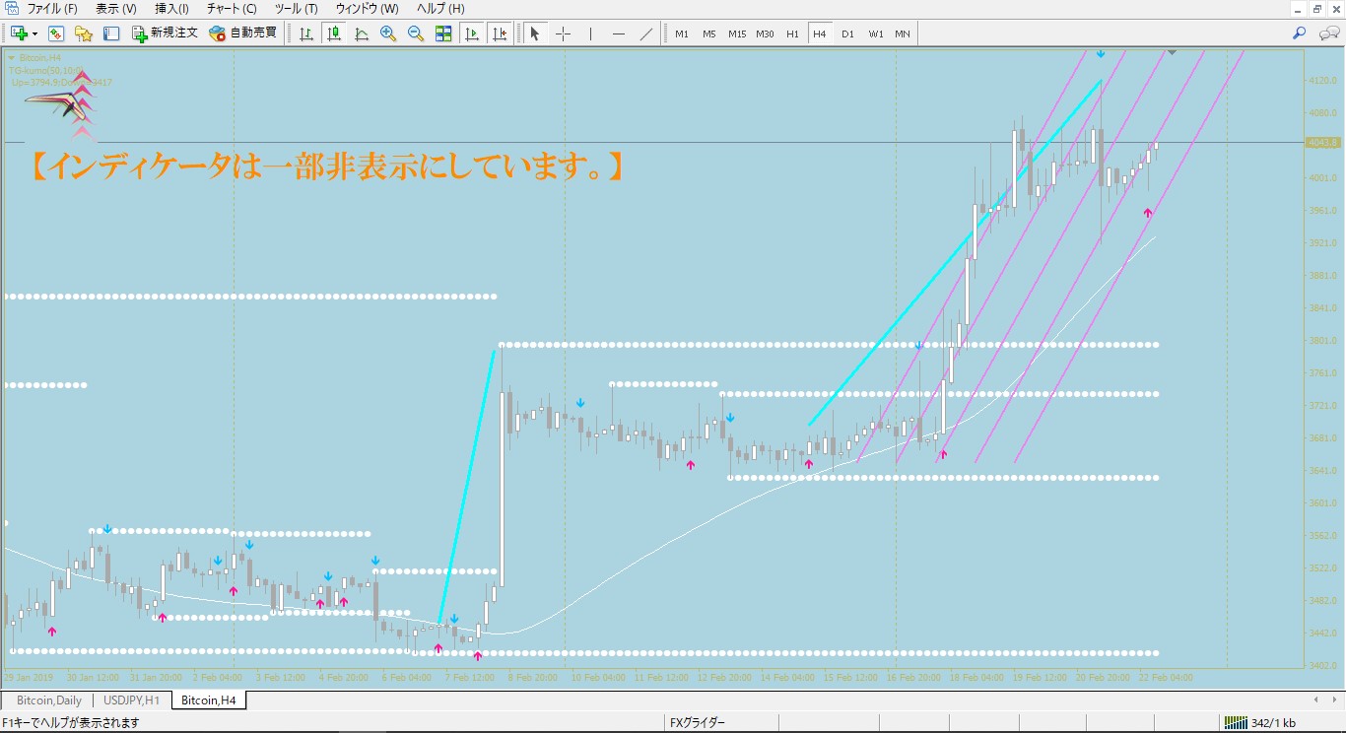Expand the triangle beside Bitcoin,H4 label

click(x=11, y=57)
